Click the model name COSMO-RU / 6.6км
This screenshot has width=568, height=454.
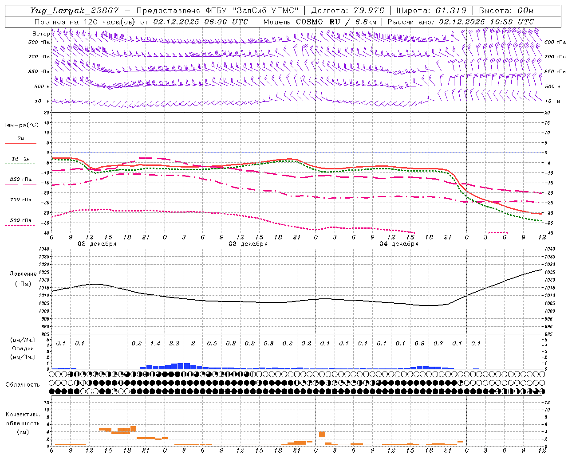tap(336, 22)
